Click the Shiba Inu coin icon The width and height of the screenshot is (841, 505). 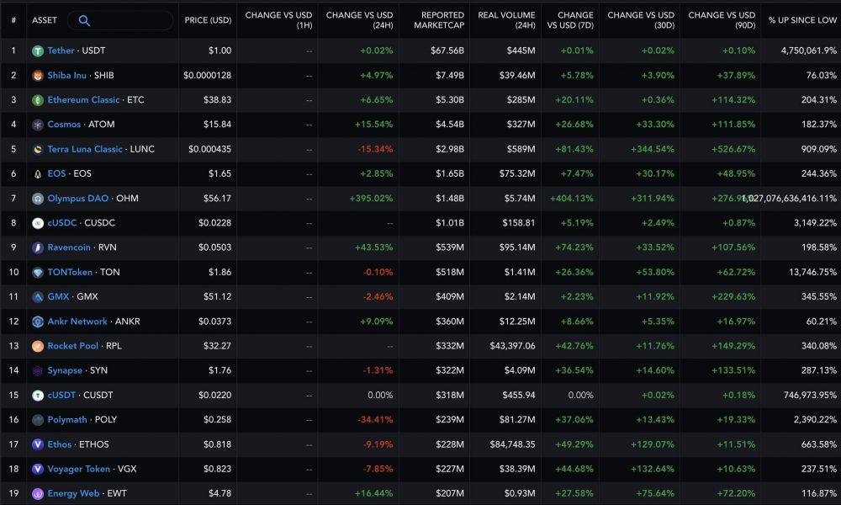click(38, 76)
